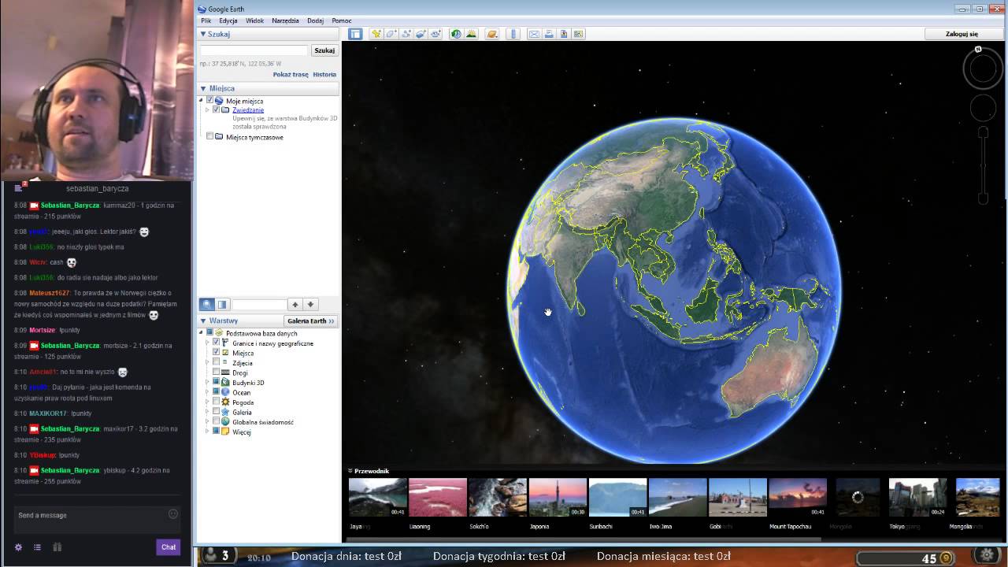Toggle sunlight across the landscape icon
This screenshot has width=1008, height=567.
tap(471, 34)
